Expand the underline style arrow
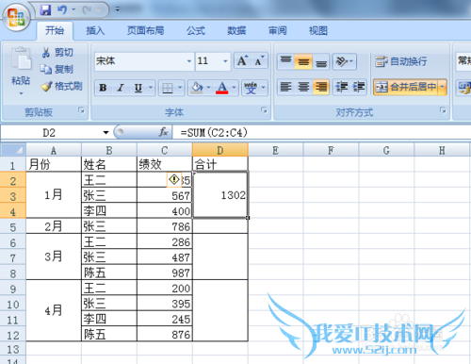471x364 pixels. (151, 88)
